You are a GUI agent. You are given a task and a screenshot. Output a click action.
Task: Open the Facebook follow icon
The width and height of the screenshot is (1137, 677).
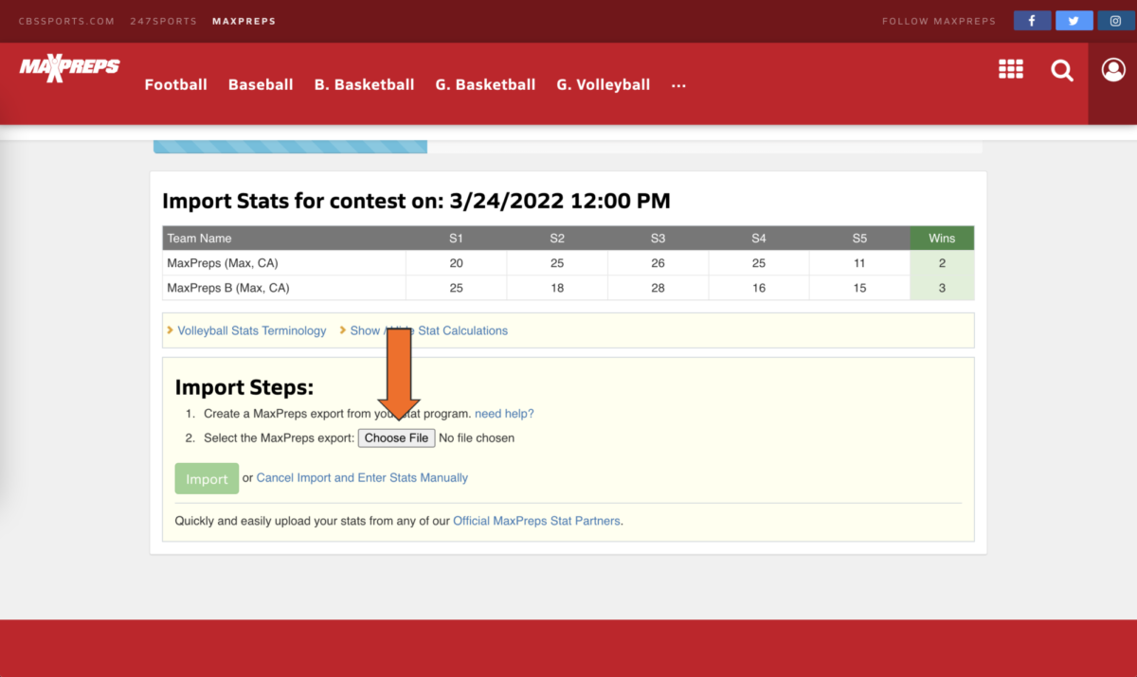pos(1032,21)
